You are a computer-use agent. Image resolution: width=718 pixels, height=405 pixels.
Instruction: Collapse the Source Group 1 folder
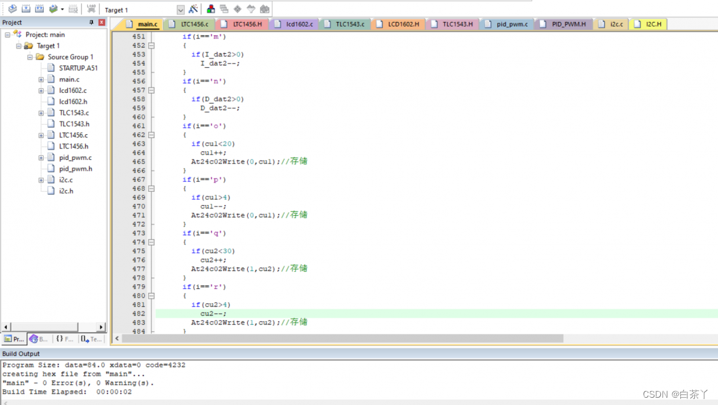coord(31,57)
